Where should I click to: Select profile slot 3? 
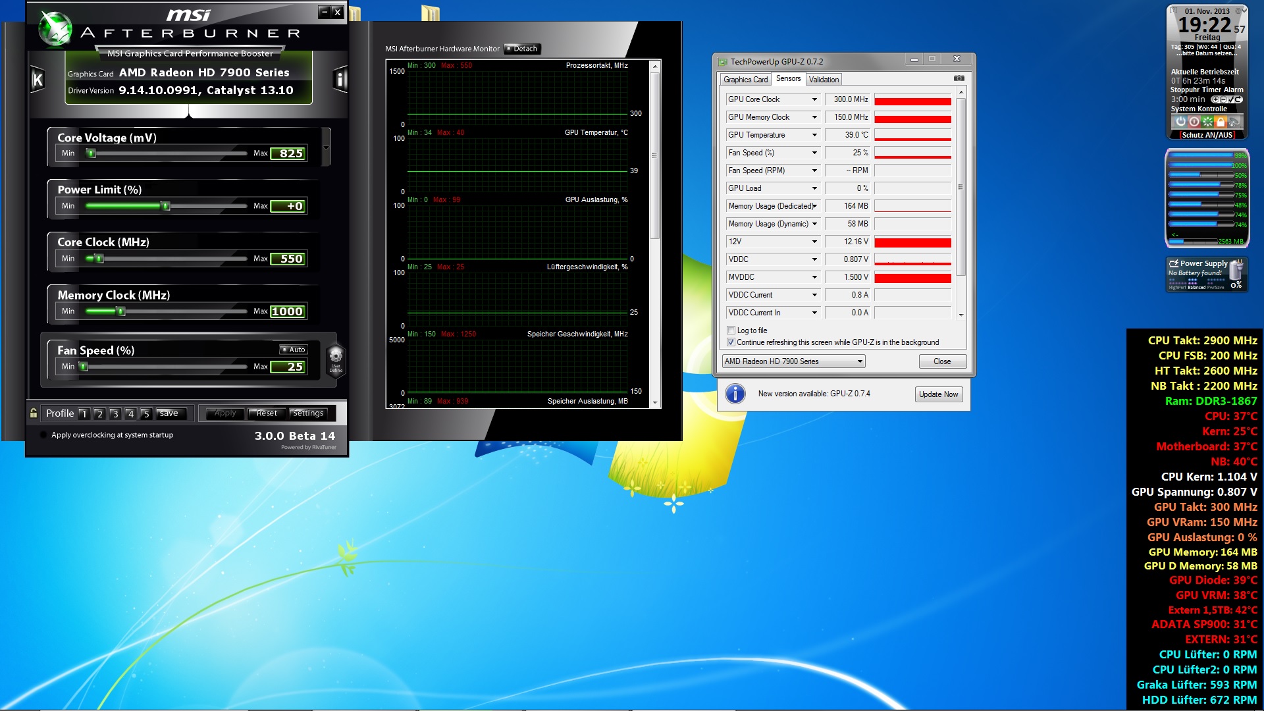pos(115,414)
